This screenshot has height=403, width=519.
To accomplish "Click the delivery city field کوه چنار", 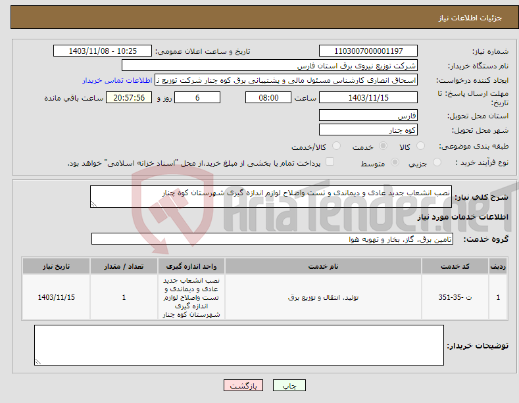I will click(x=368, y=130).
